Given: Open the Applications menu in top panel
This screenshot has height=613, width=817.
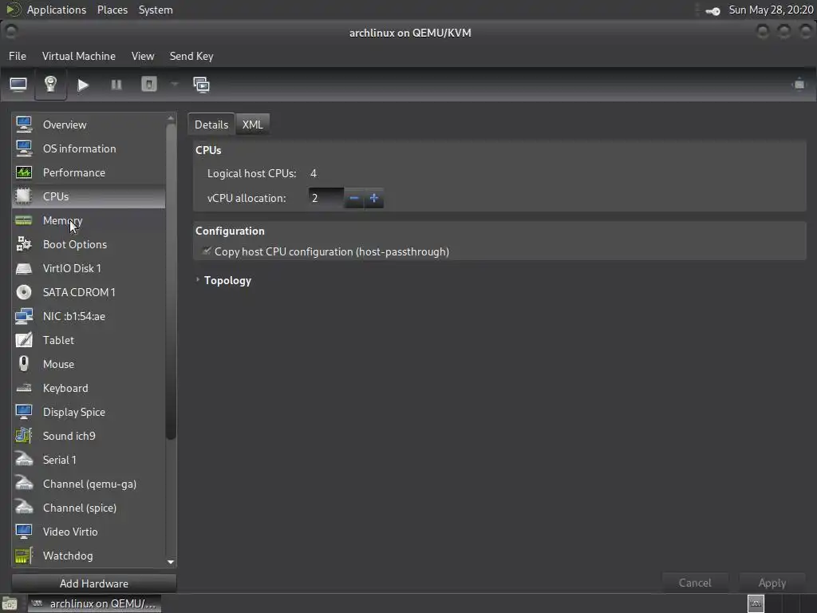Looking at the screenshot, I should [57, 10].
